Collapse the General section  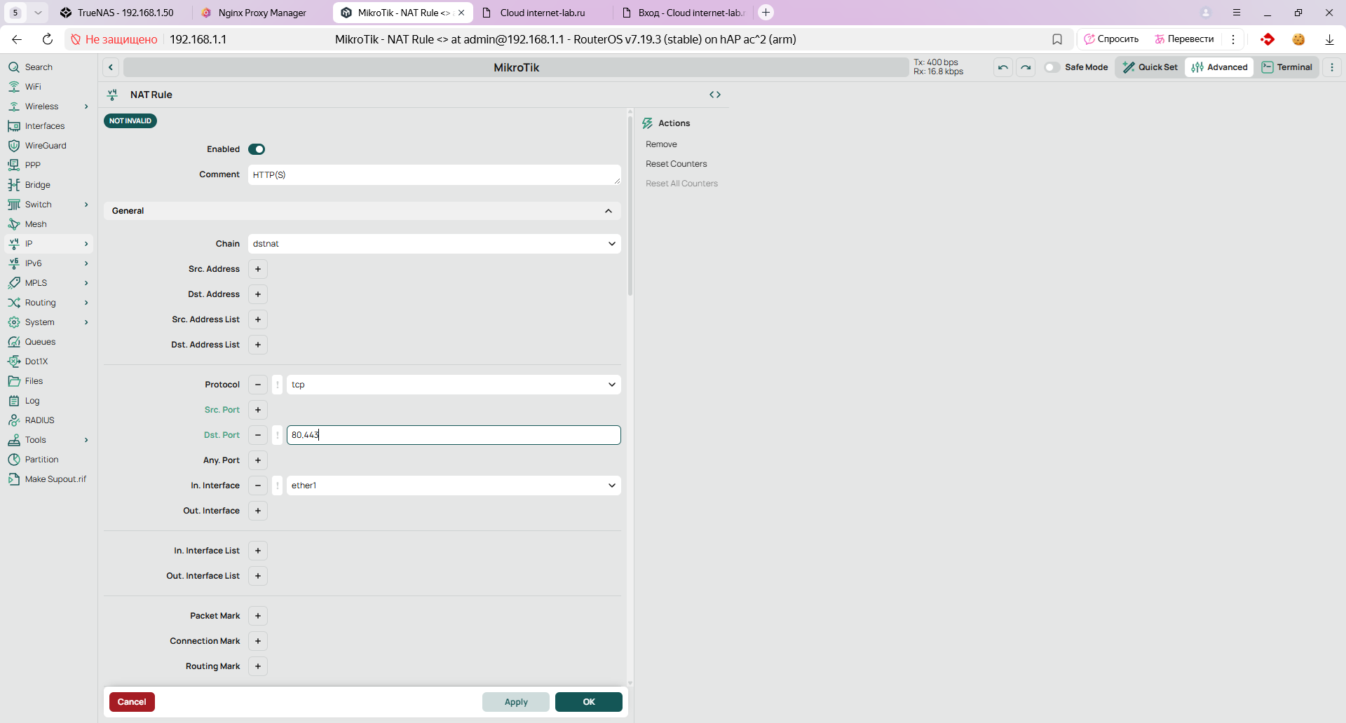point(608,211)
